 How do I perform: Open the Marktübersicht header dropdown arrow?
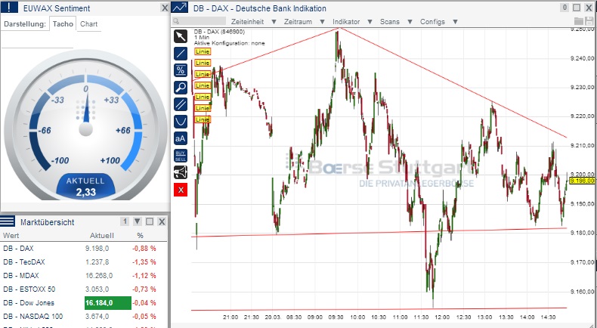pos(137,221)
